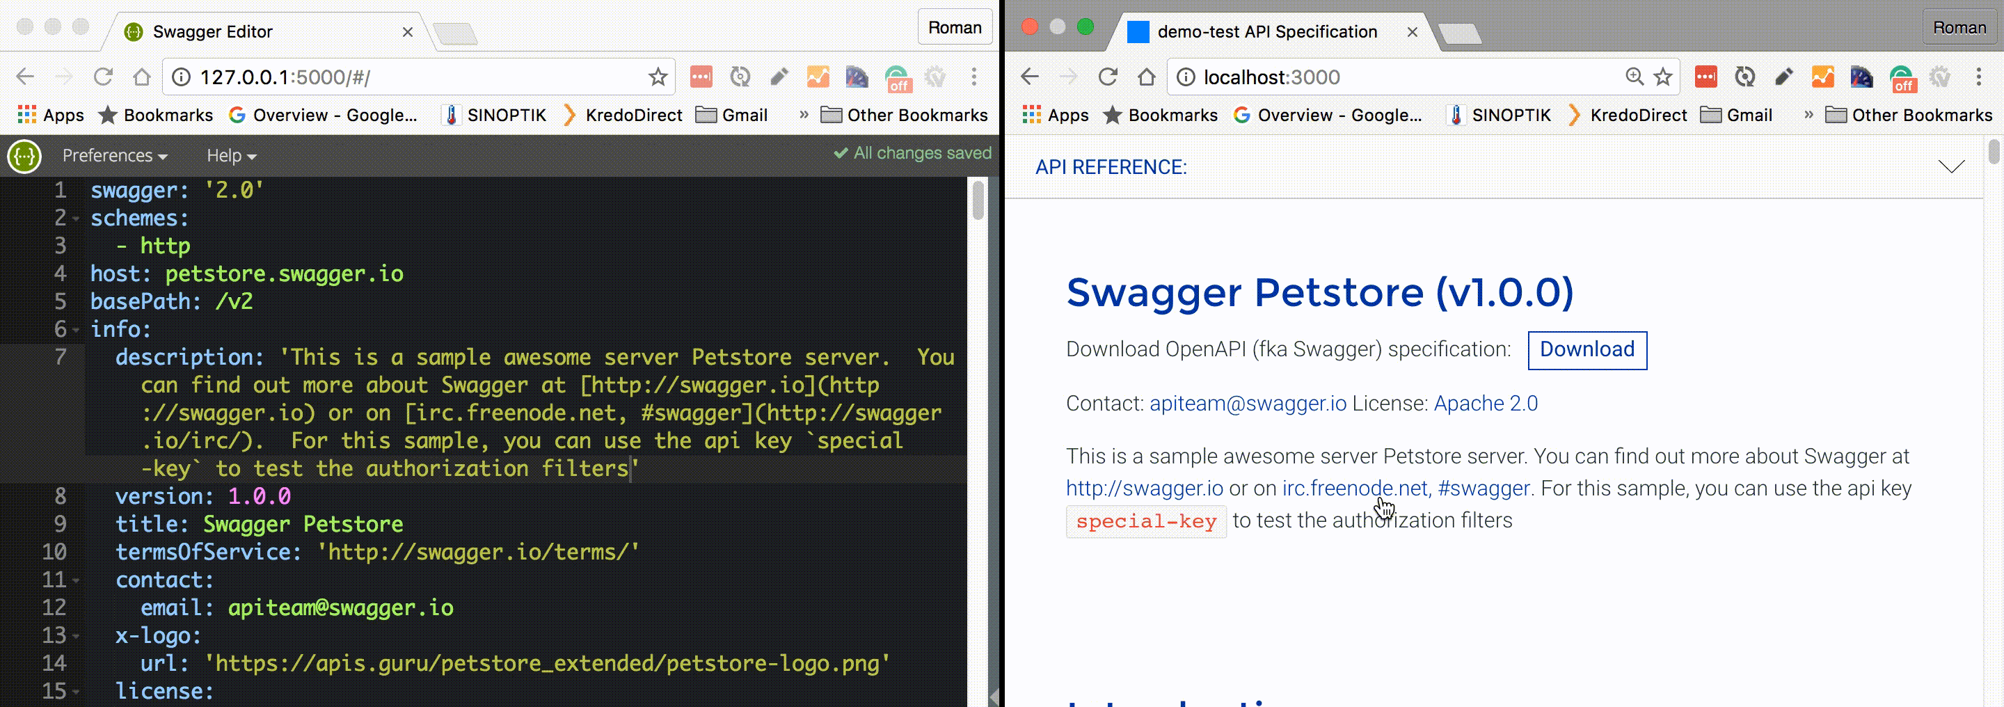
Task: Fold the x-logo block at line 13
Action: 77,637
